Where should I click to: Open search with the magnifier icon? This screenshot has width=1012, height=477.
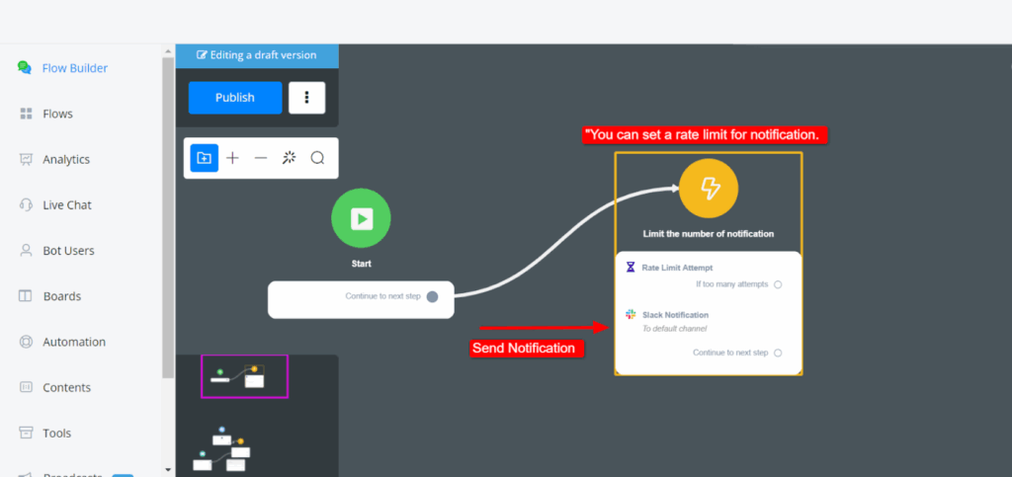coord(317,158)
